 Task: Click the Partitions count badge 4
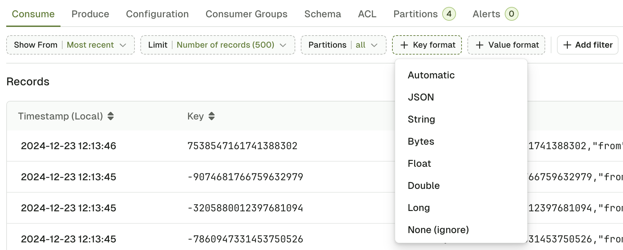[449, 14]
